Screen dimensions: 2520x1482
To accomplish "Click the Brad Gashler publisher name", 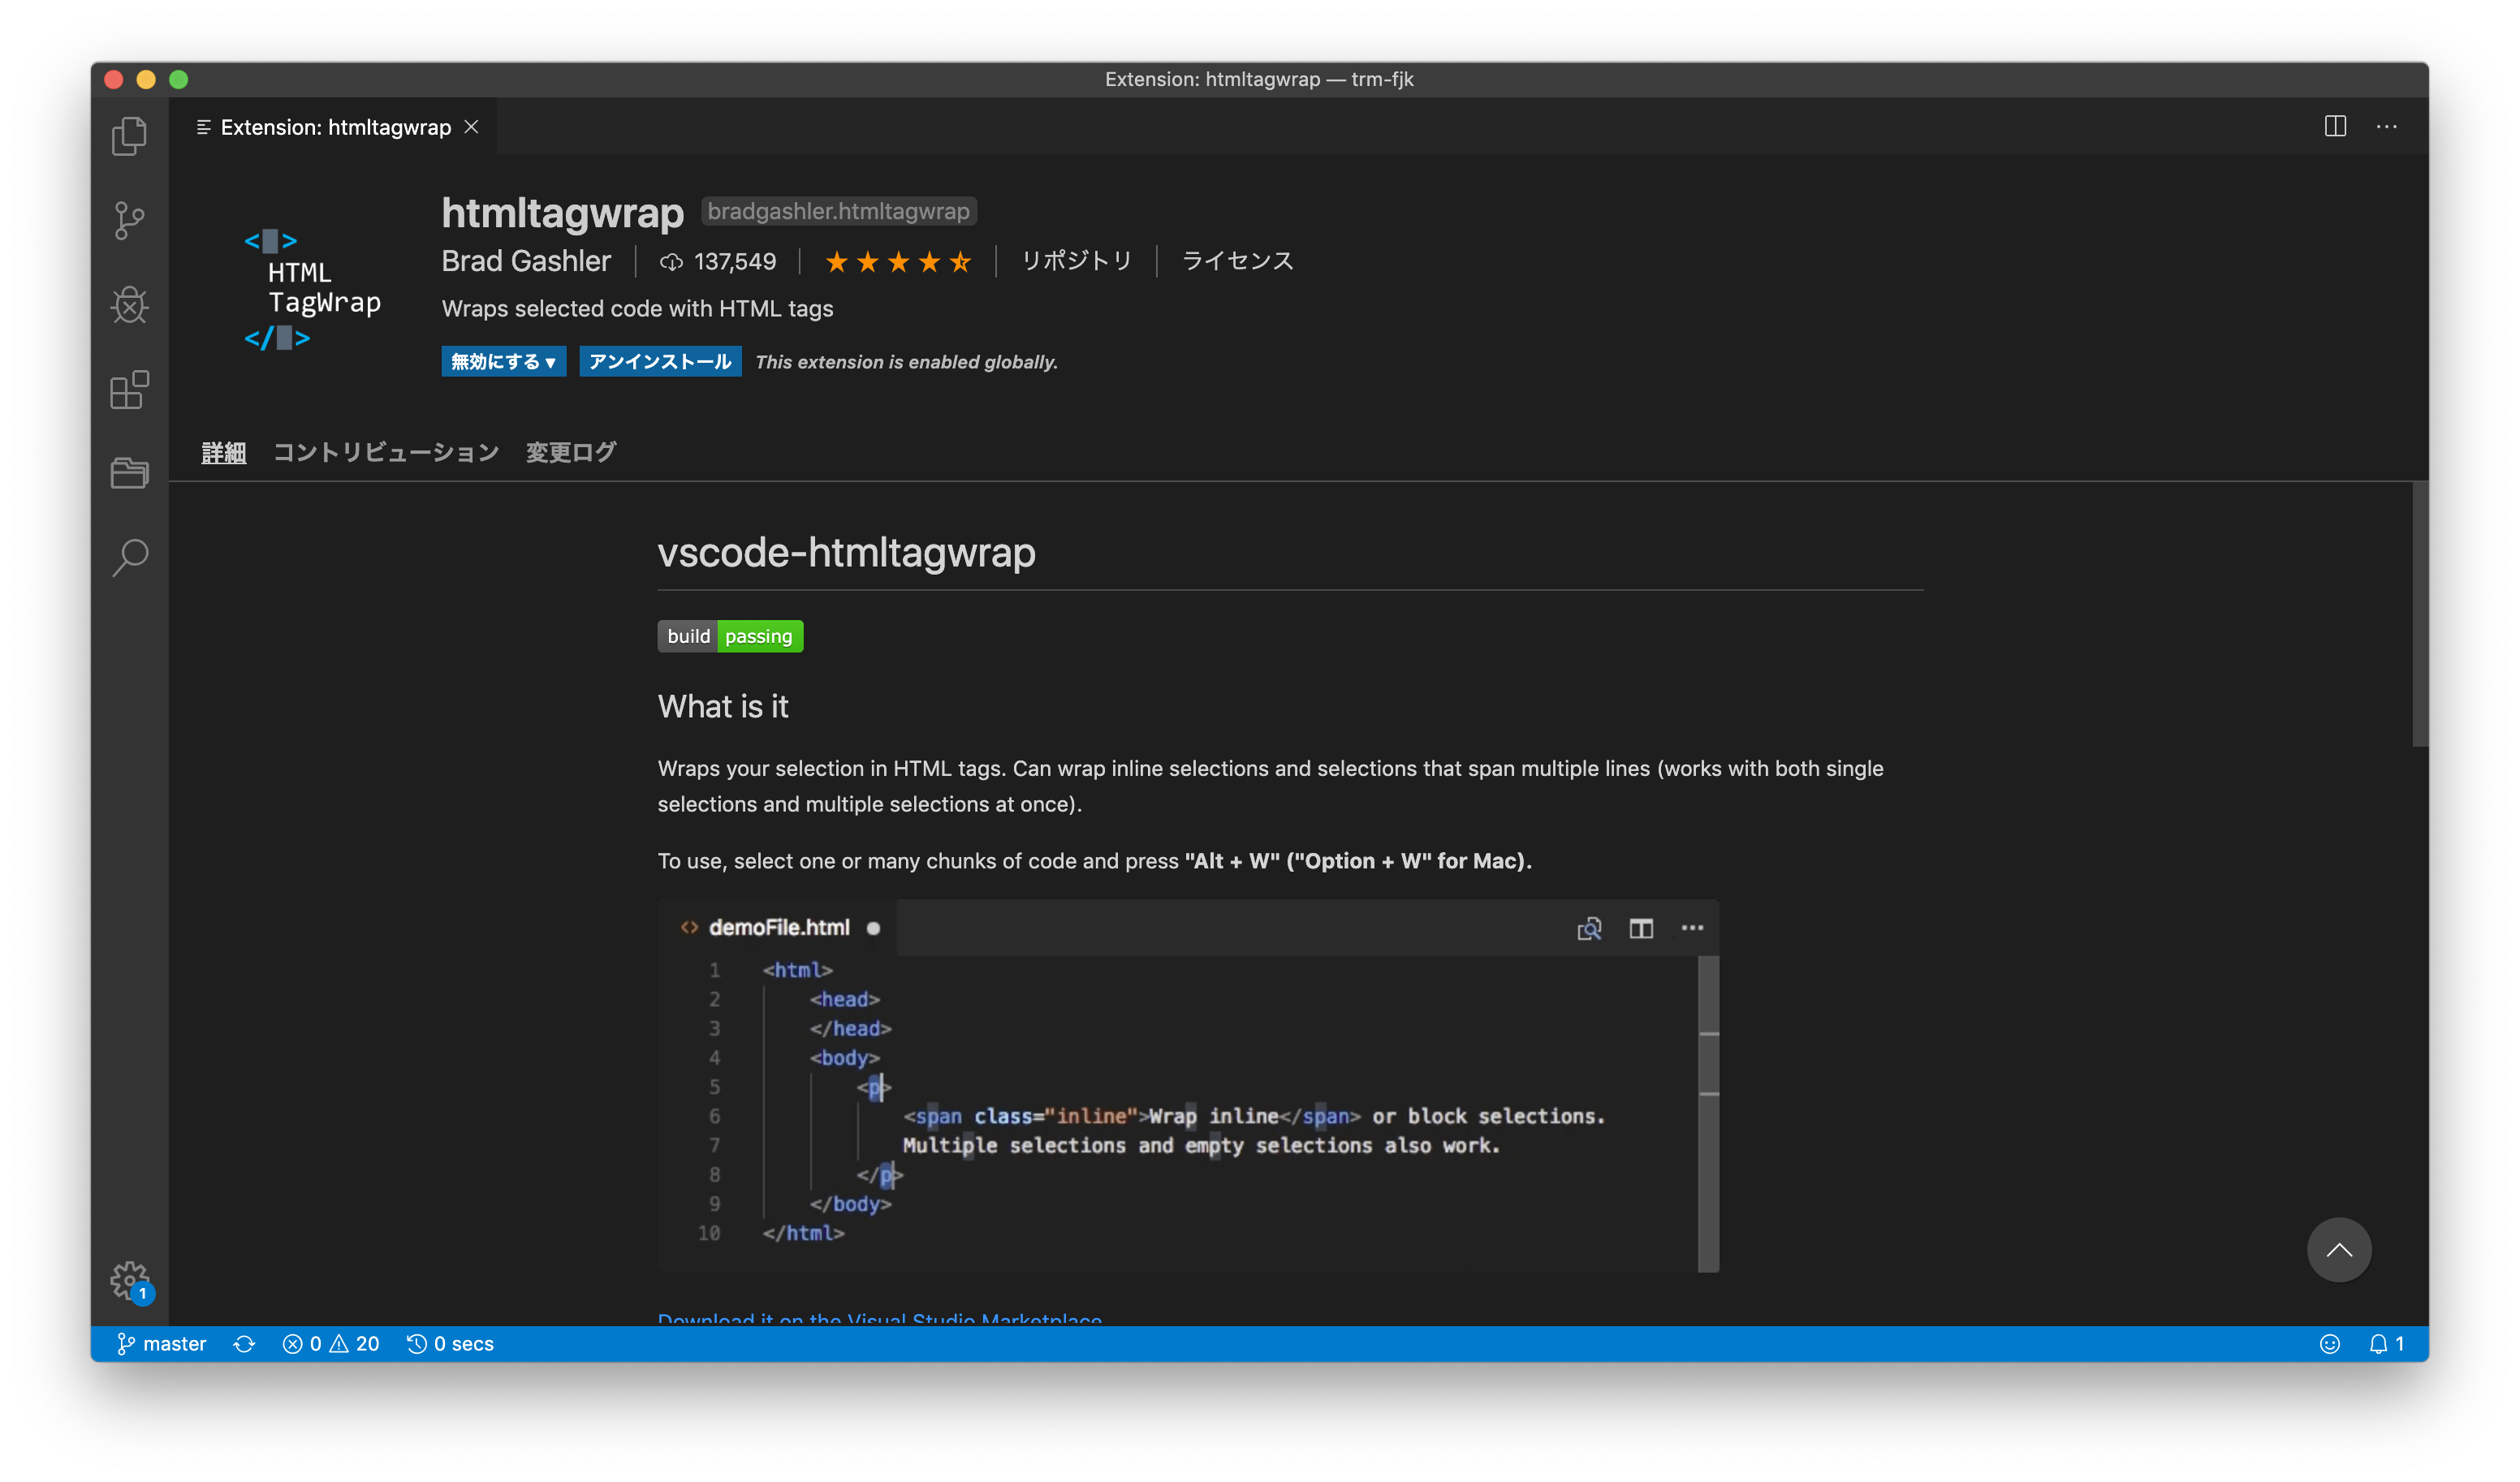I will click(x=526, y=261).
